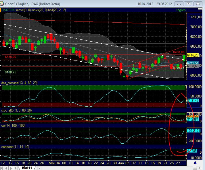Image resolution: width=205 pixels, height=170 pixels.
Task: Click the small white splitter handle above price axis
Action: click(200, 9)
